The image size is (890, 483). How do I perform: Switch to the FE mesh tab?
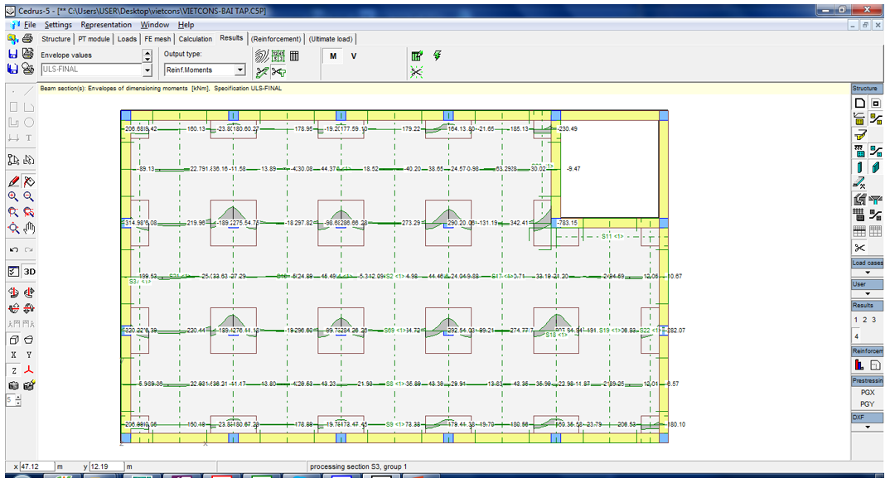pyautogui.click(x=157, y=39)
